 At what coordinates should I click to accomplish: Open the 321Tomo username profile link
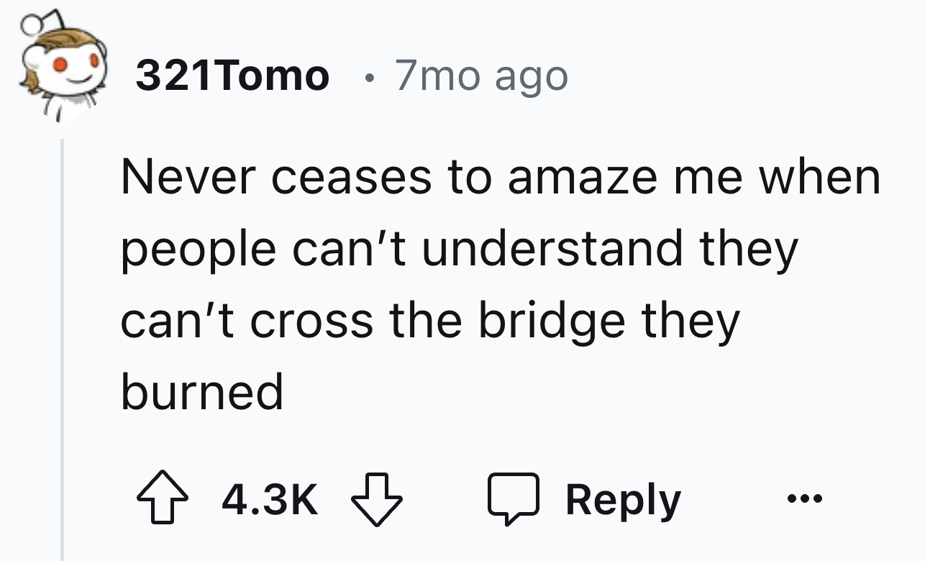232,76
